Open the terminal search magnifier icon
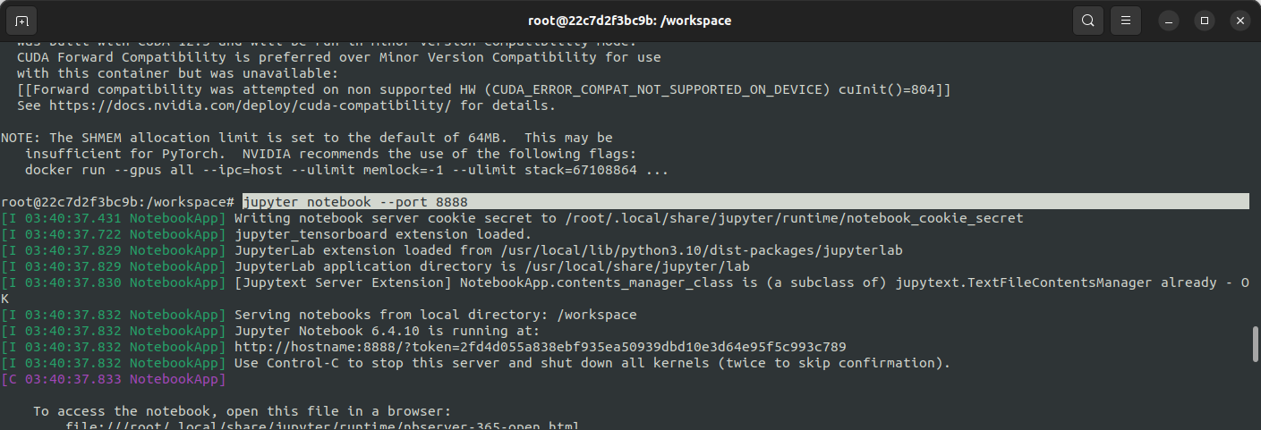The width and height of the screenshot is (1261, 430). pos(1087,20)
